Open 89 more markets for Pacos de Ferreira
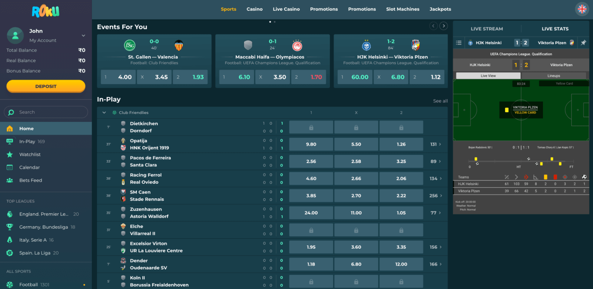This screenshot has height=289, width=593. coord(435,162)
